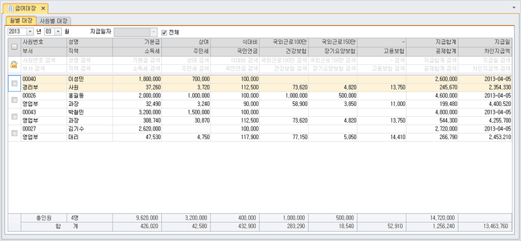The width and height of the screenshot is (521, 241).
Task: Click the 직책 검색 filter field
Action: coord(90,69)
